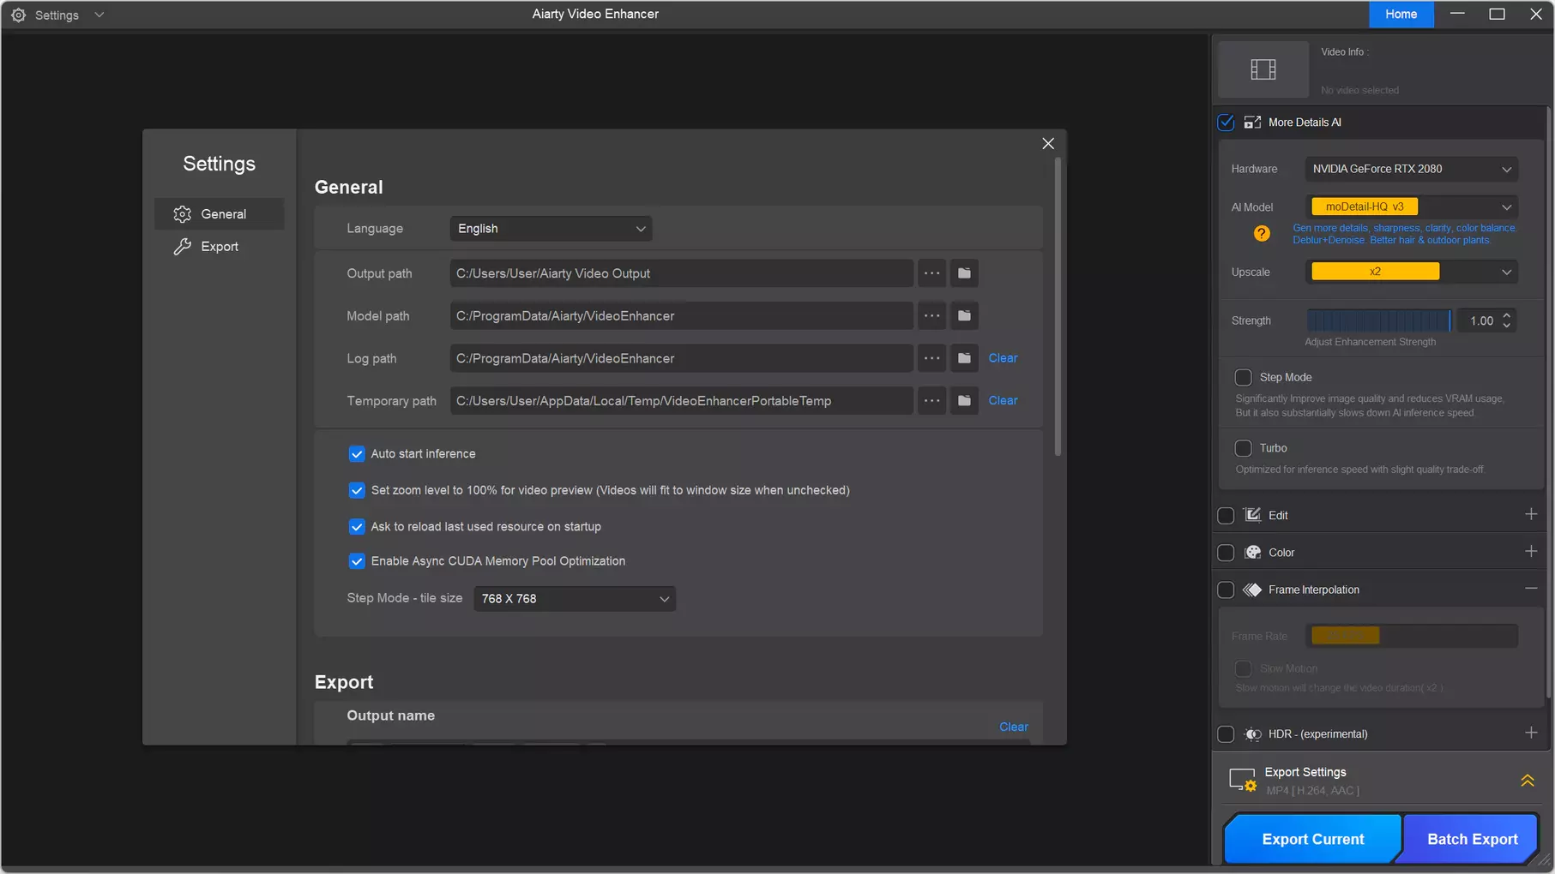Select the Export settings category

pos(220,247)
